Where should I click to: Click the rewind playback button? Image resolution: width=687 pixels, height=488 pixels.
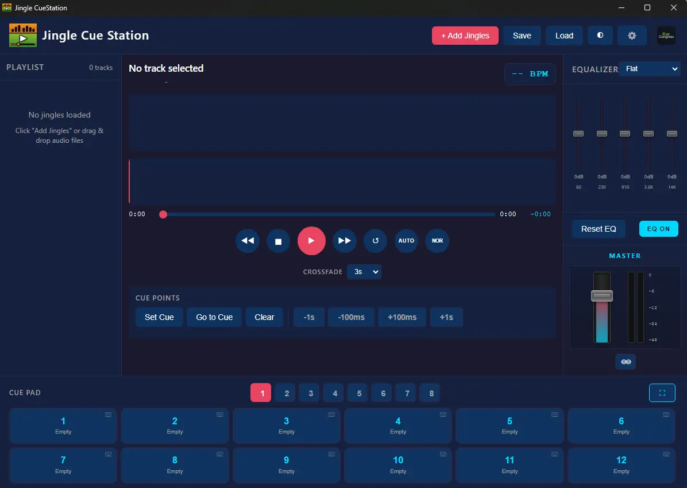(248, 241)
